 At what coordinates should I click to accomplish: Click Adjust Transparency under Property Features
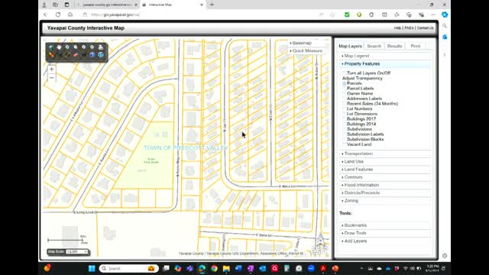point(362,78)
